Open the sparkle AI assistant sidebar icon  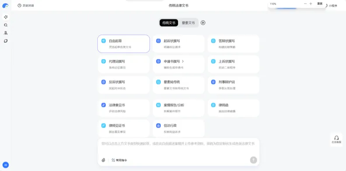point(6,17)
